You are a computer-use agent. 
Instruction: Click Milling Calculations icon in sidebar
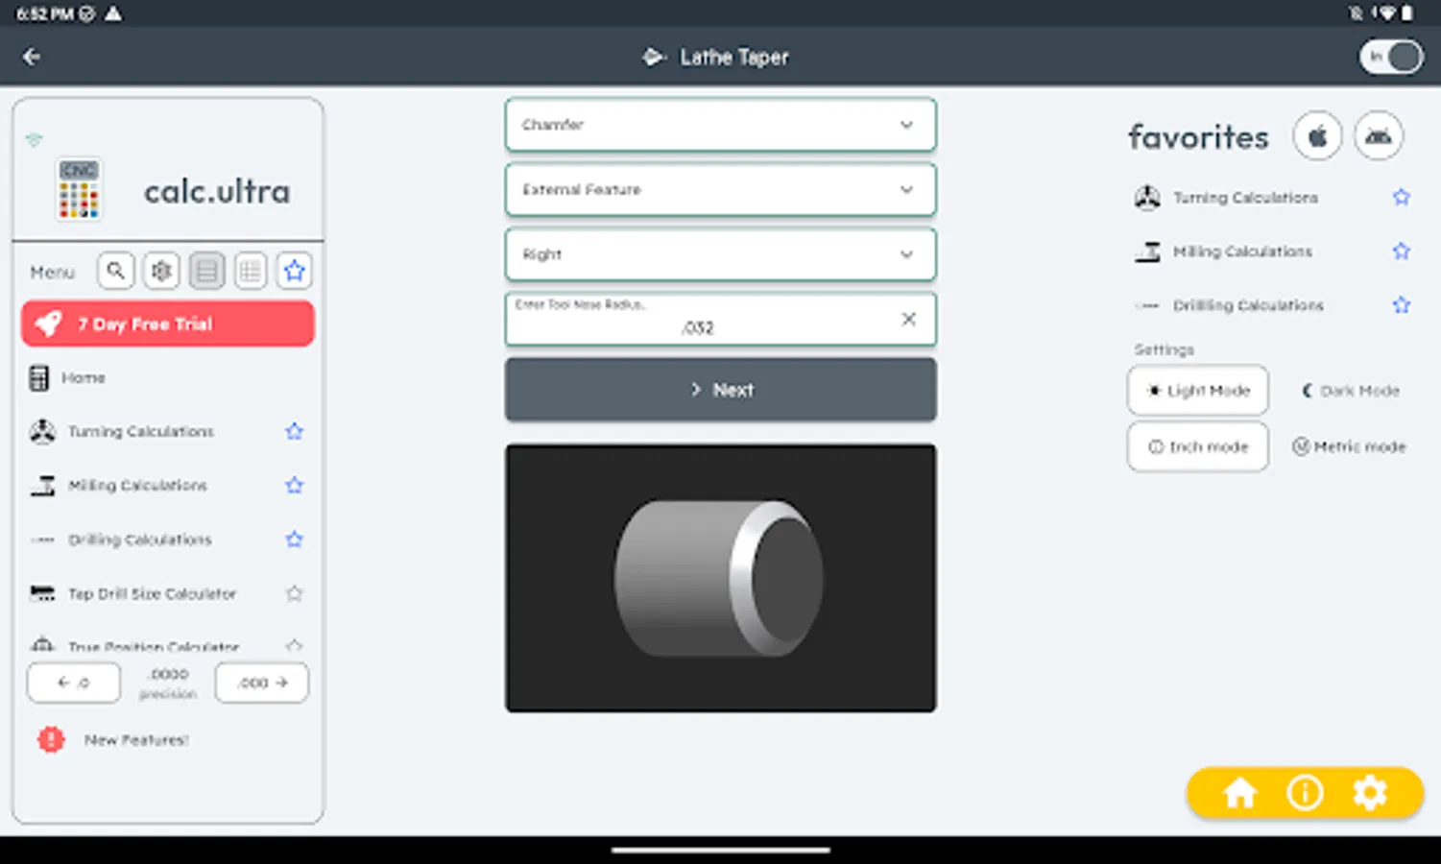(42, 486)
